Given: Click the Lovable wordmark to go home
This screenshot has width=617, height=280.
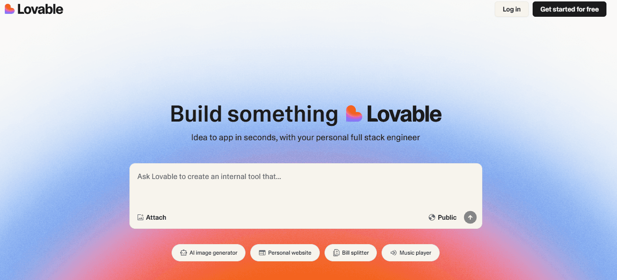Looking at the screenshot, I should coord(39,9).
